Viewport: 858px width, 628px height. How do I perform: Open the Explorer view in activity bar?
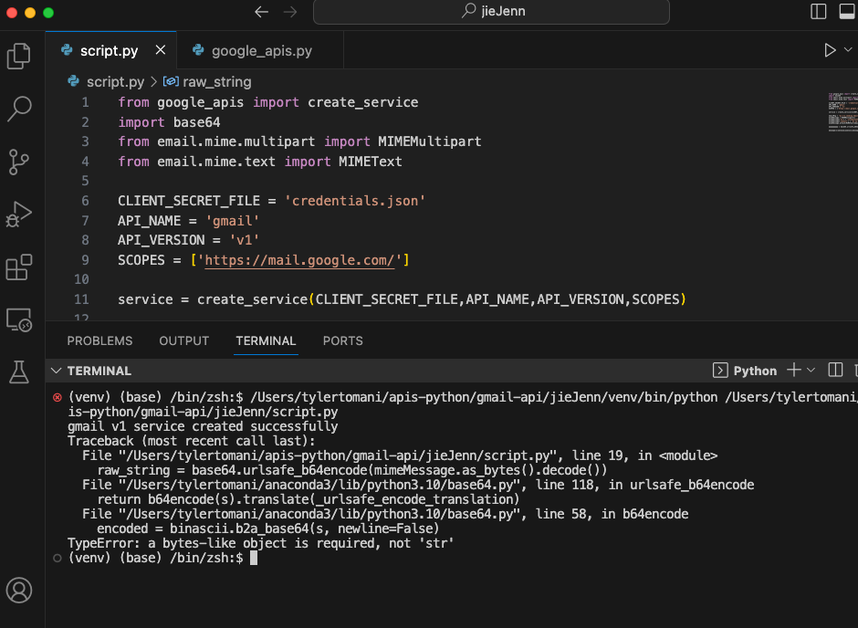point(19,56)
